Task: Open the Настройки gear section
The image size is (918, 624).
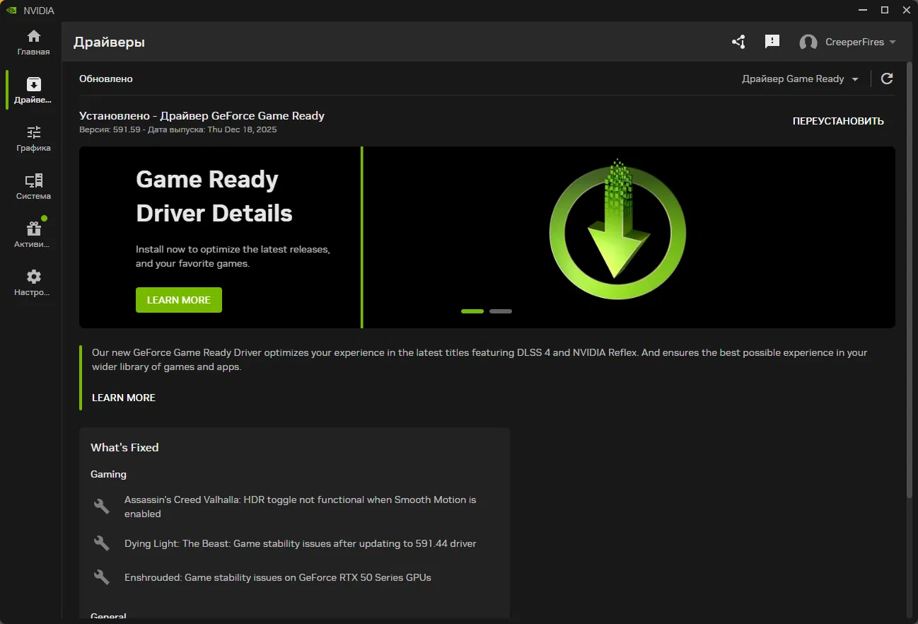Action: coord(33,283)
